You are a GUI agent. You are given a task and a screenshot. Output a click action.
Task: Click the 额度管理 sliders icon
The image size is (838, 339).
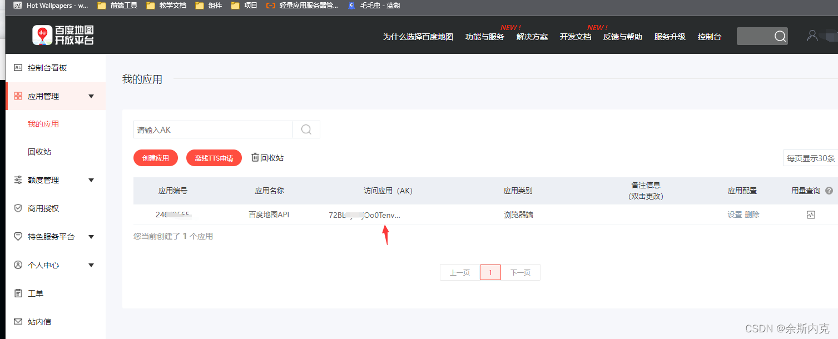click(18, 180)
